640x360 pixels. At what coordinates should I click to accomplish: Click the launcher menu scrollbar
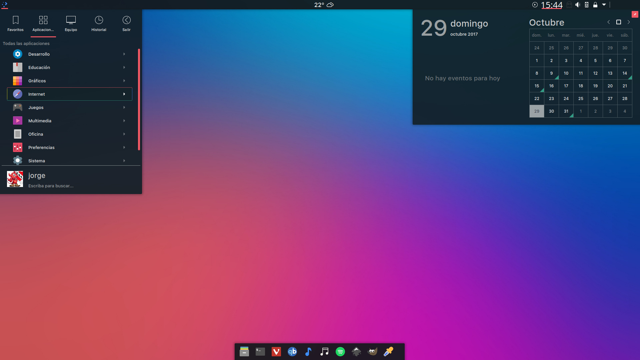tap(139, 100)
